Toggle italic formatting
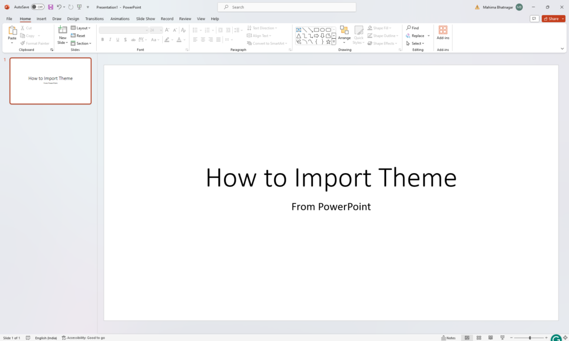Image resolution: width=569 pixels, height=341 pixels. [110, 39]
